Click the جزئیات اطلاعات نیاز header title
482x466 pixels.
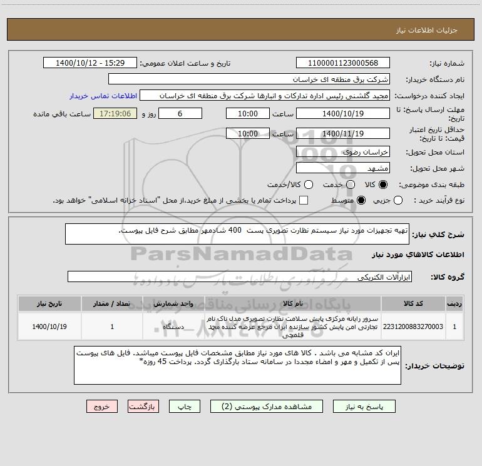click(426, 30)
